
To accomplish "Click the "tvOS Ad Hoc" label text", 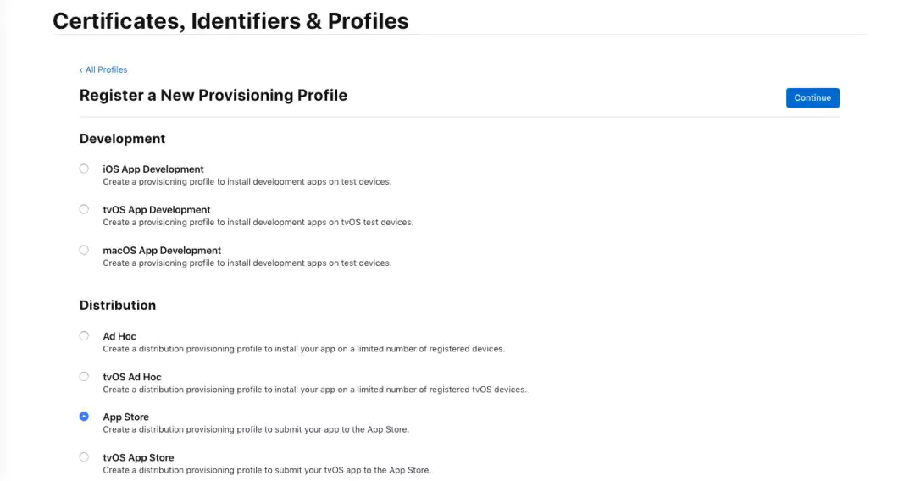I will pyautogui.click(x=132, y=377).
